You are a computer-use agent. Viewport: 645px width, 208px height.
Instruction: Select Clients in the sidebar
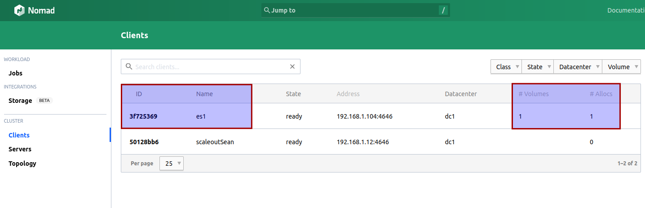[19, 135]
